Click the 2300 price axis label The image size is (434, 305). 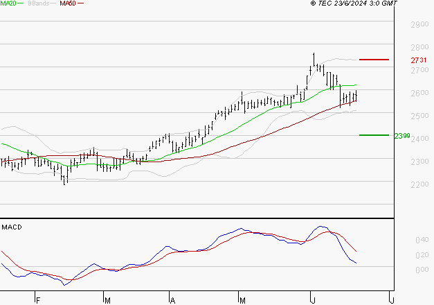coord(419,162)
